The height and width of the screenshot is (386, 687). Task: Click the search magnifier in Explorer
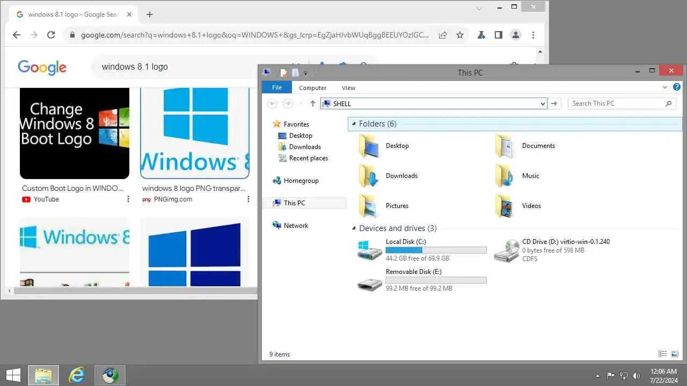(x=668, y=103)
